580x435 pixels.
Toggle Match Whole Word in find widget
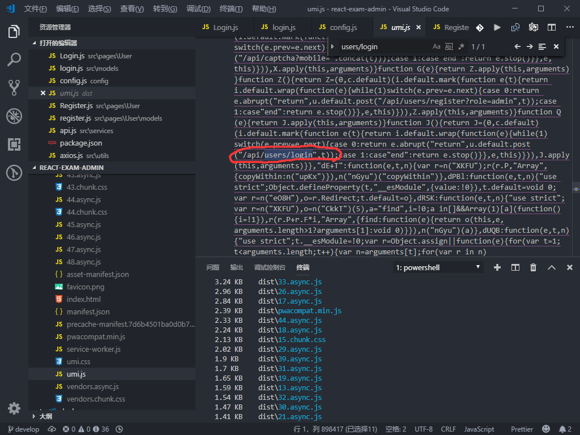click(x=449, y=46)
